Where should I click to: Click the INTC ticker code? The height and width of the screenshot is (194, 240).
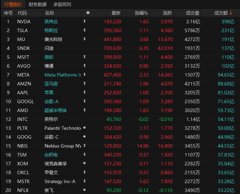coord(23,119)
